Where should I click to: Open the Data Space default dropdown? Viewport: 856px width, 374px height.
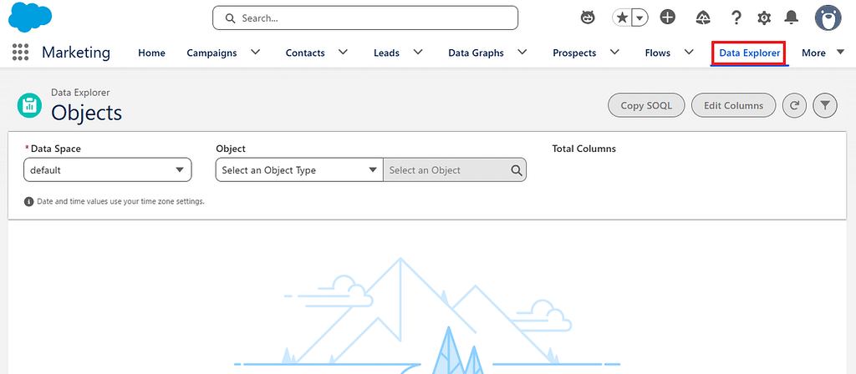[108, 170]
